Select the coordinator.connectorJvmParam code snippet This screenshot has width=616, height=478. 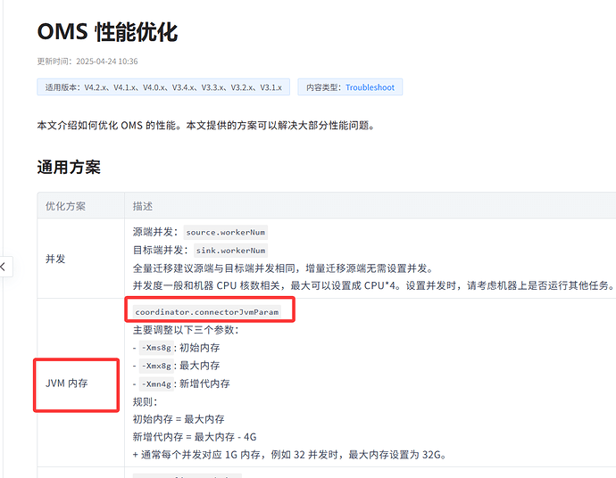click(207, 312)
